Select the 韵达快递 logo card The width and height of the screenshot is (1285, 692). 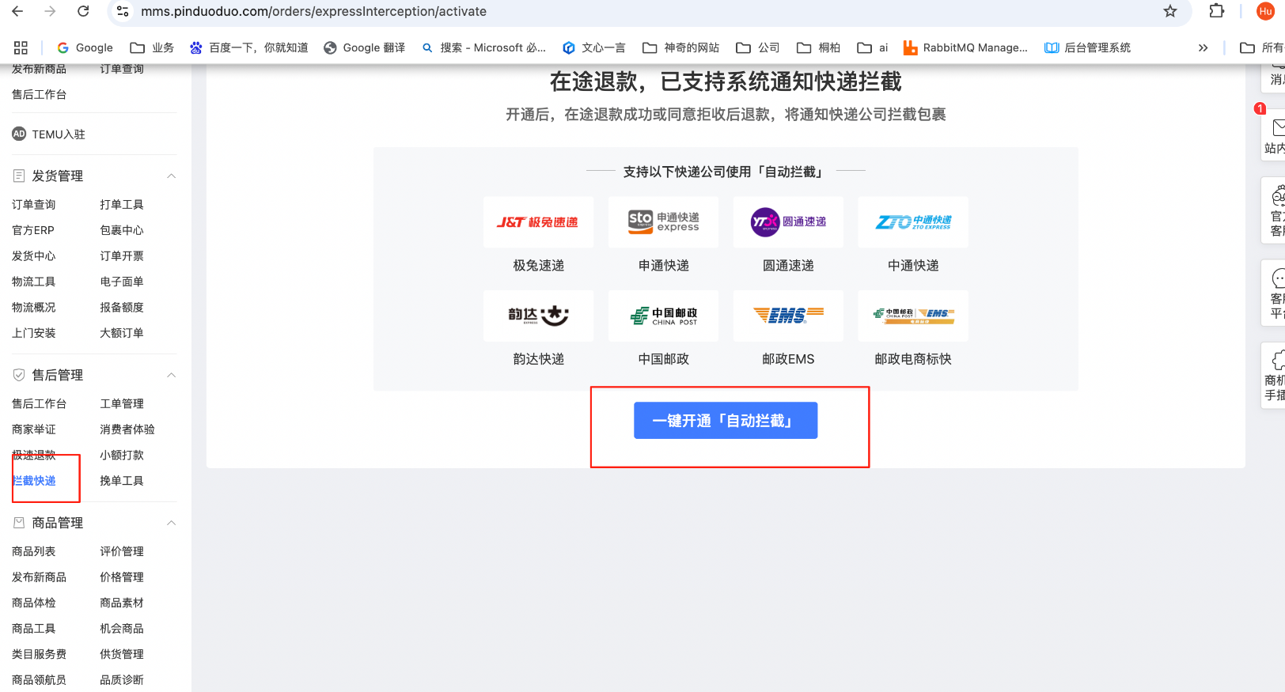click(538, 316)
